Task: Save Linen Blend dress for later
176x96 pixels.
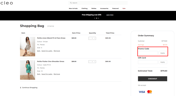Action: click(47, 51)
